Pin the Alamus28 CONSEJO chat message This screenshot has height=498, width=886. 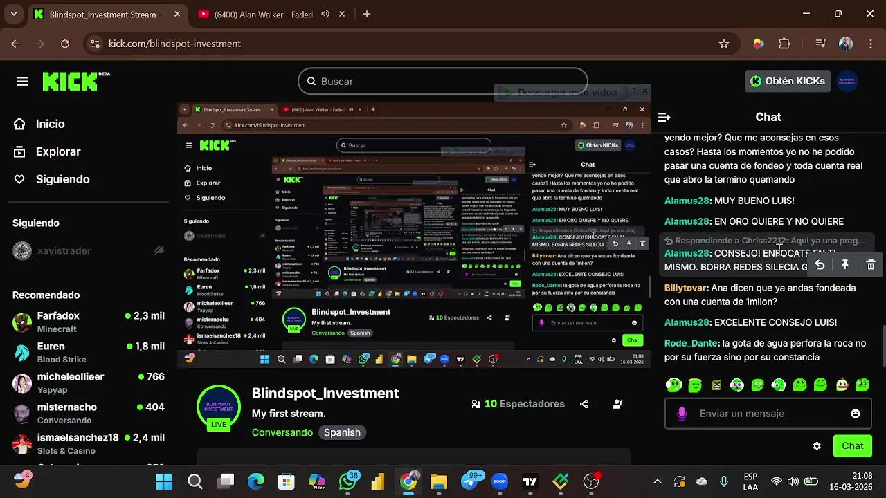click(x=845, y=265)
